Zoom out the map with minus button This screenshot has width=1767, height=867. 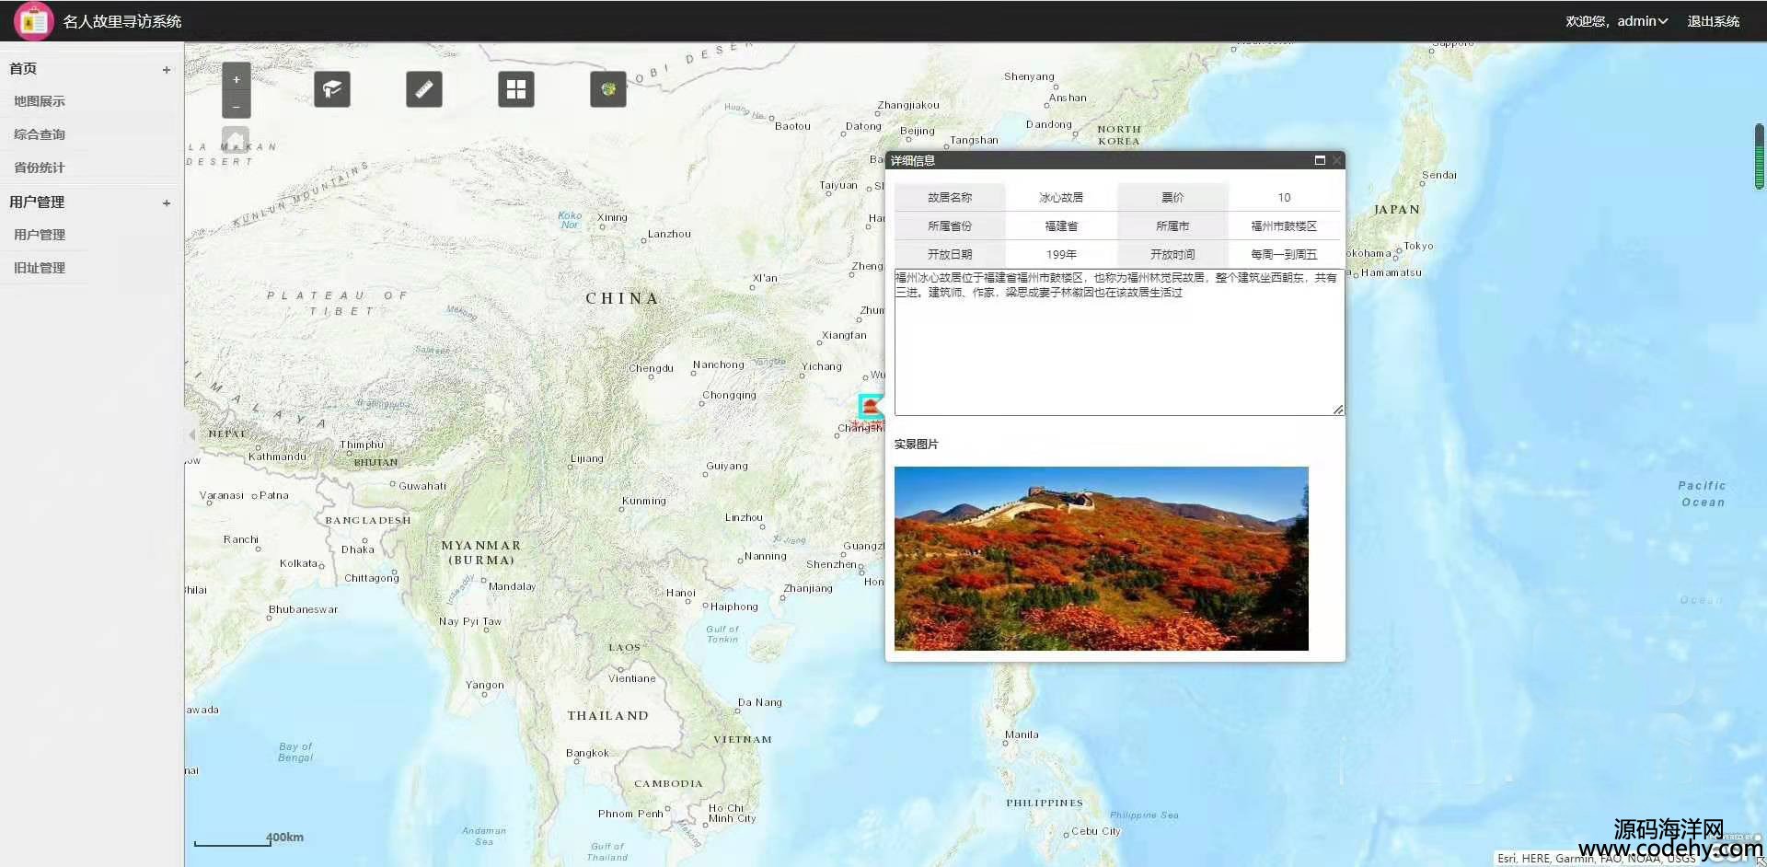click(x=237, y=107)
